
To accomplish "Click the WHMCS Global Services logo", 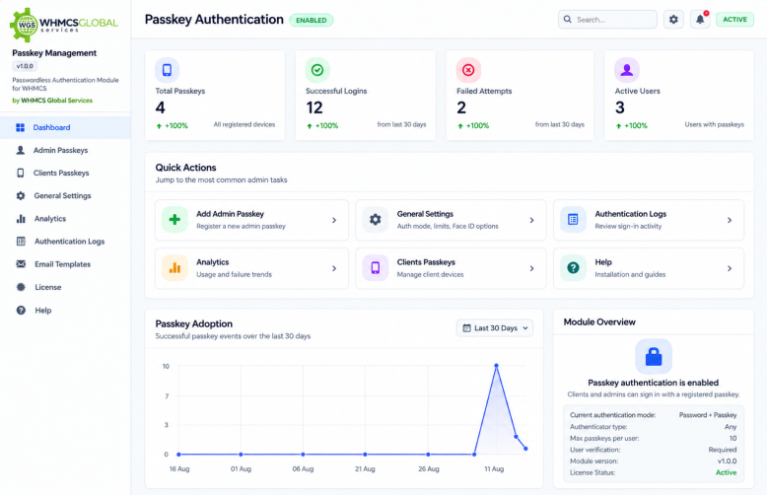I will point(64,24).
